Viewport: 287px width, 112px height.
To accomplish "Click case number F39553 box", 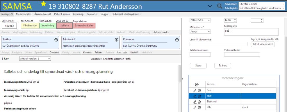I will click(x=10, y=26).
